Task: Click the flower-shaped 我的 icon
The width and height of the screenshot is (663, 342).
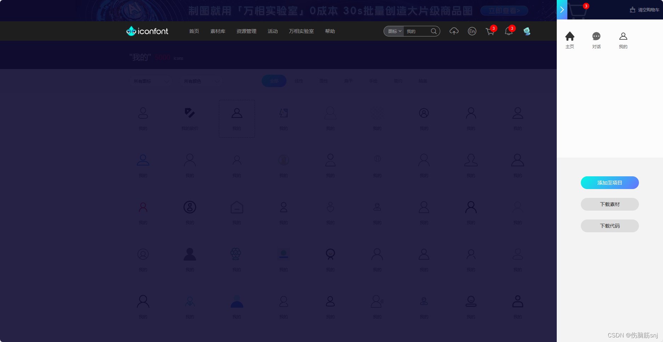Action: coord(236,254)
